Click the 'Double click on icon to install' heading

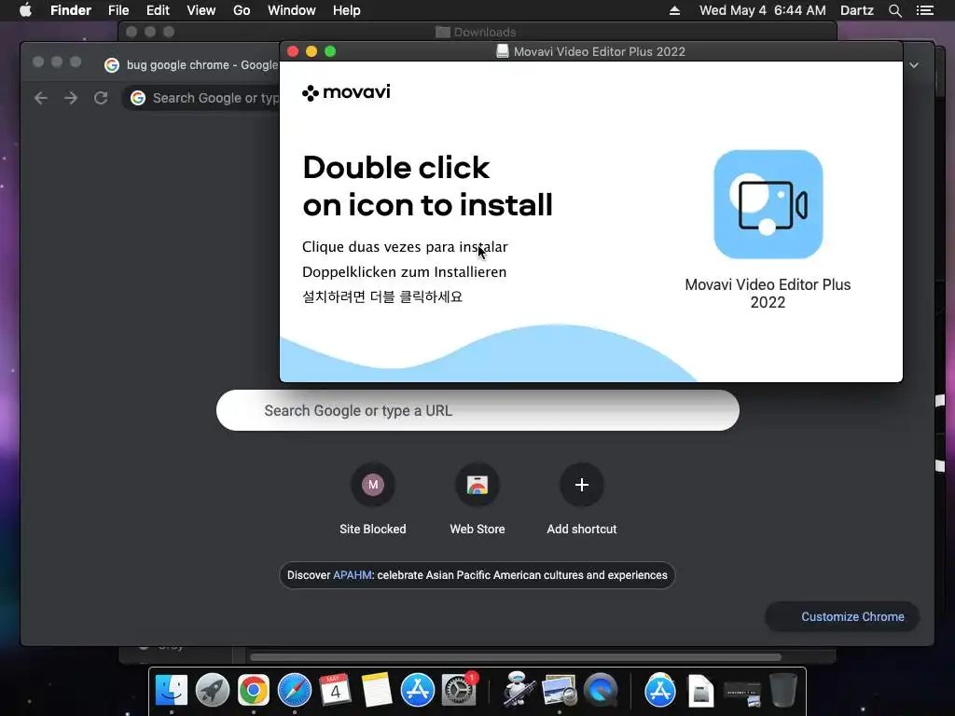point(427,186)
